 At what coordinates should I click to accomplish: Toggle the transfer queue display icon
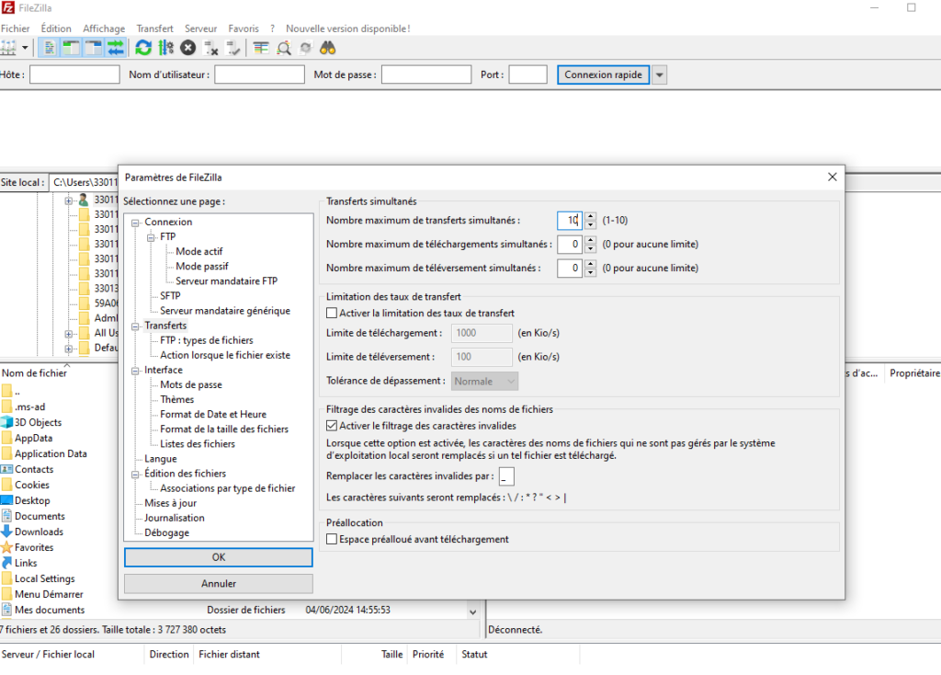pyautogui.click(x=116, y=47)
